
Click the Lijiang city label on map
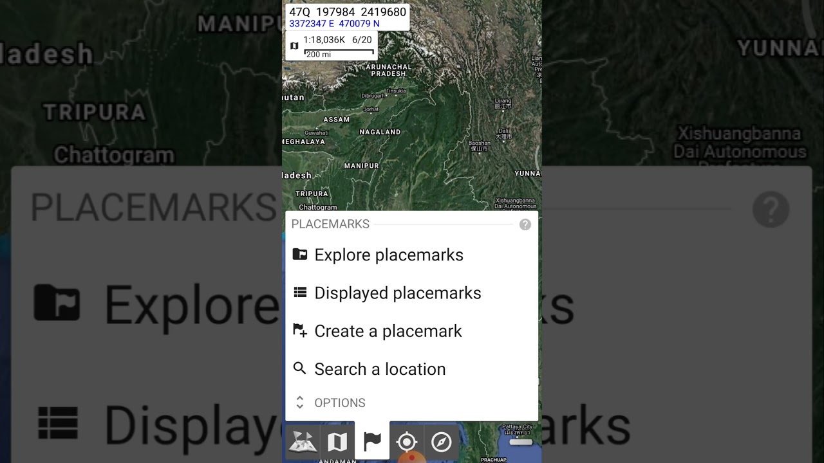(503, 104)
